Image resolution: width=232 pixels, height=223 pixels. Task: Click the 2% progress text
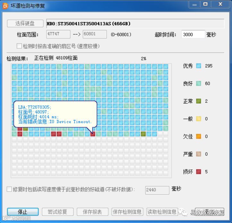pos(143,59)
